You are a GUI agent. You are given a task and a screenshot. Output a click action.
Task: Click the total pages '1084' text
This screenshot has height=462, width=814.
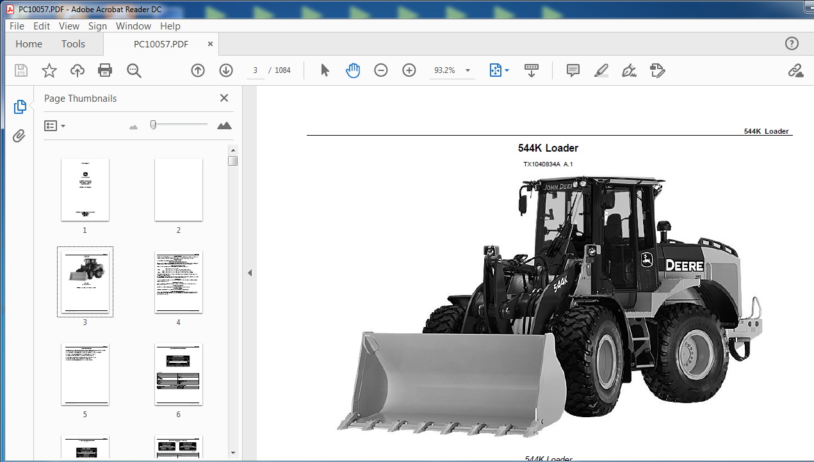(x=282, y=70)
